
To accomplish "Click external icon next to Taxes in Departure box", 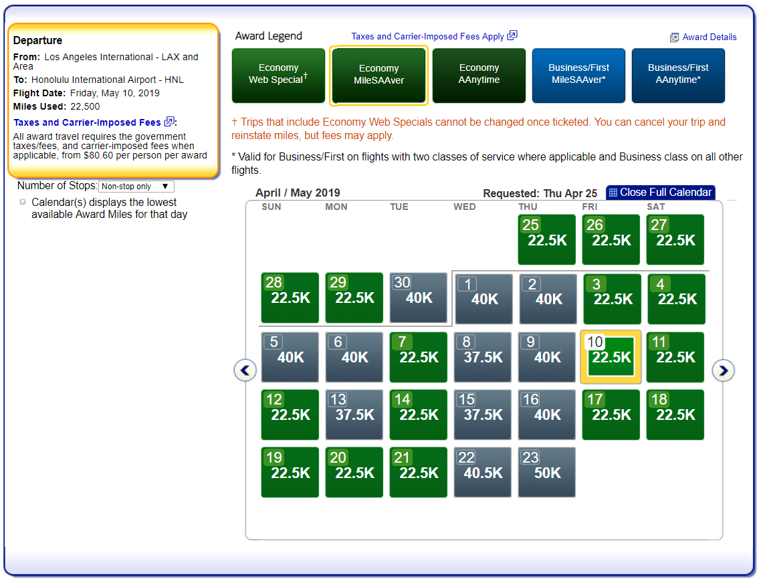I will (x=169, y=122).
